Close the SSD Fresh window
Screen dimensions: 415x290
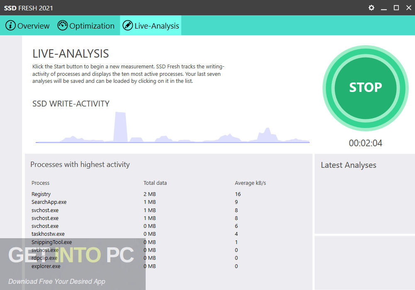[409, 7]
